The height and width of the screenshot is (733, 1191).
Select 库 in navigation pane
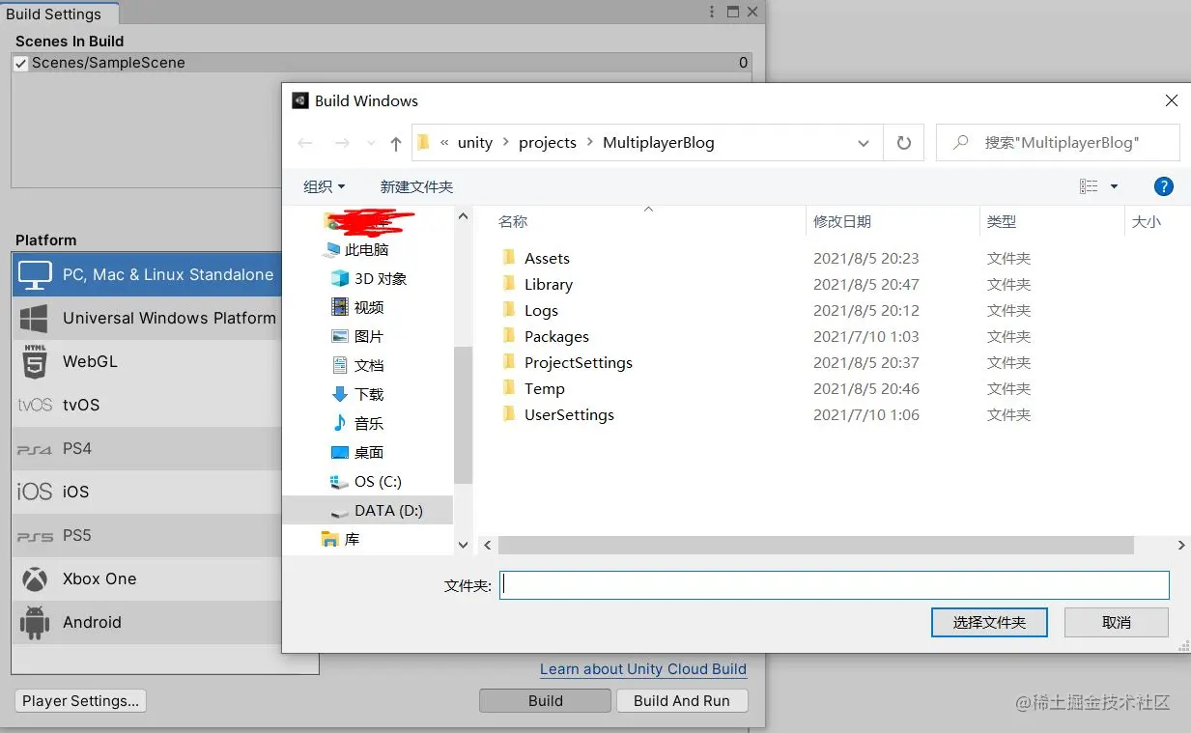point(340,540)
